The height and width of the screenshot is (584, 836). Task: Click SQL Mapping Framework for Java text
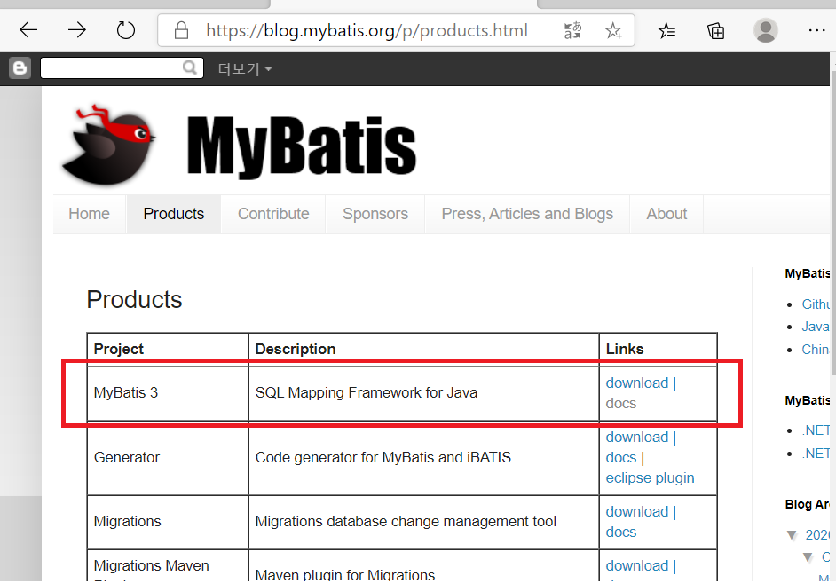367,393
